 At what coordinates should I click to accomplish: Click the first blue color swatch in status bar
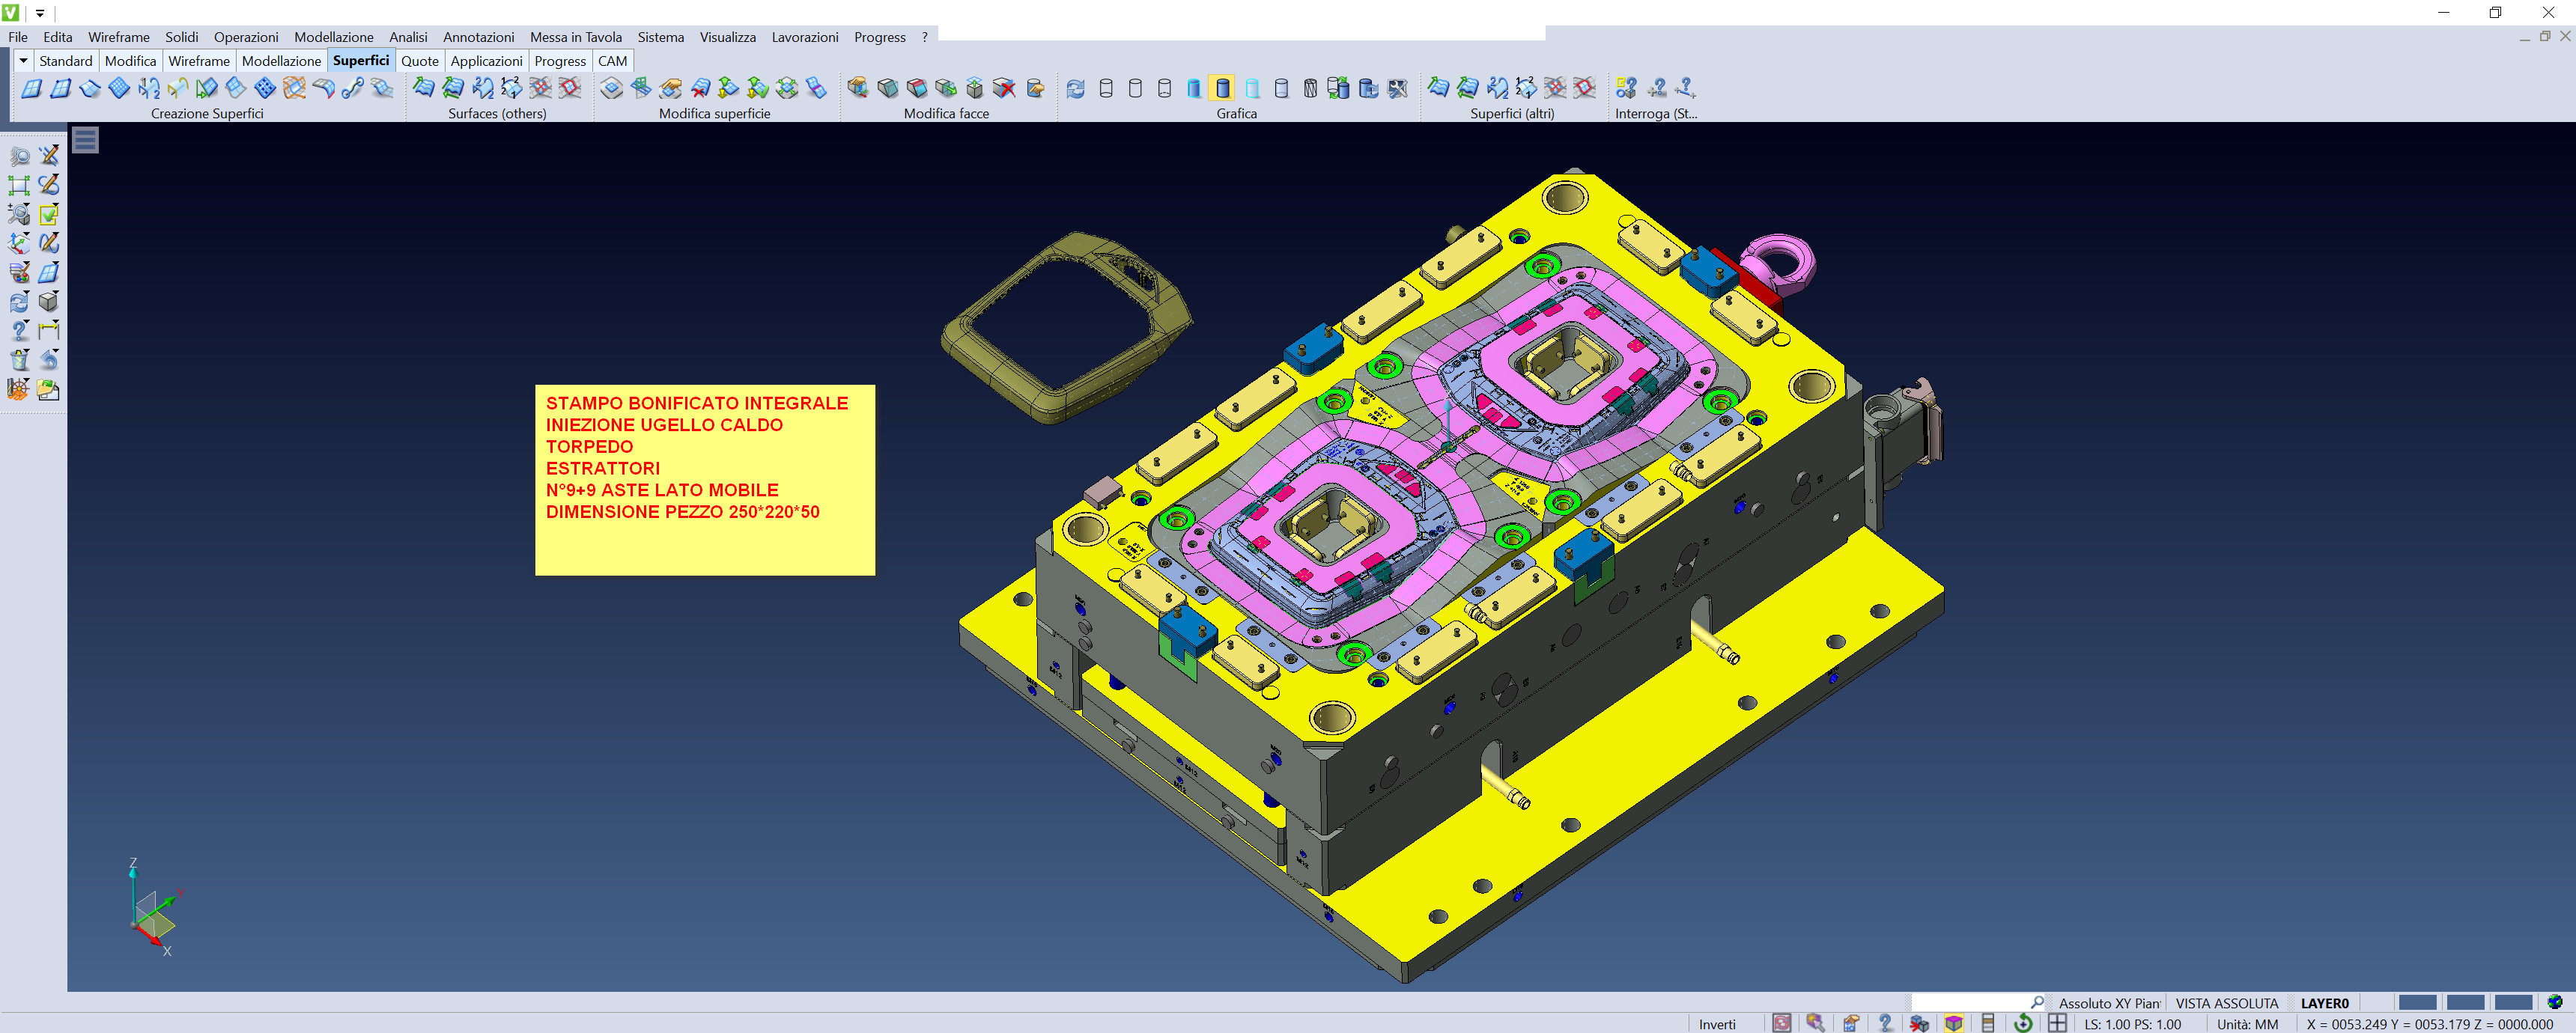click(x=2417, y=1003)
